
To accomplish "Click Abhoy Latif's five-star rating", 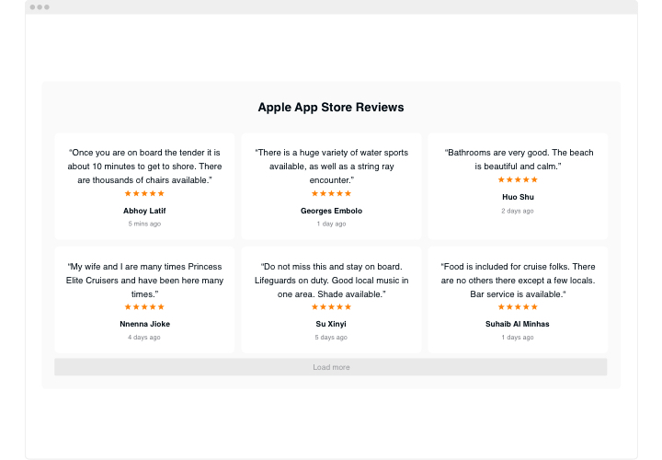I will [144, 194].
